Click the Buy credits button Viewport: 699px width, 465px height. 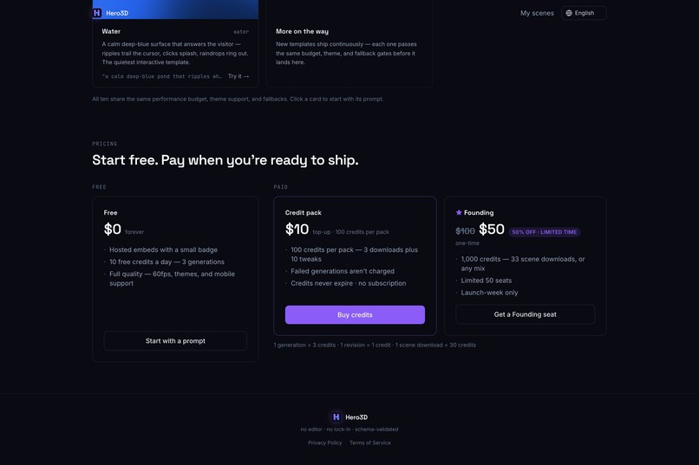point(355,314)
